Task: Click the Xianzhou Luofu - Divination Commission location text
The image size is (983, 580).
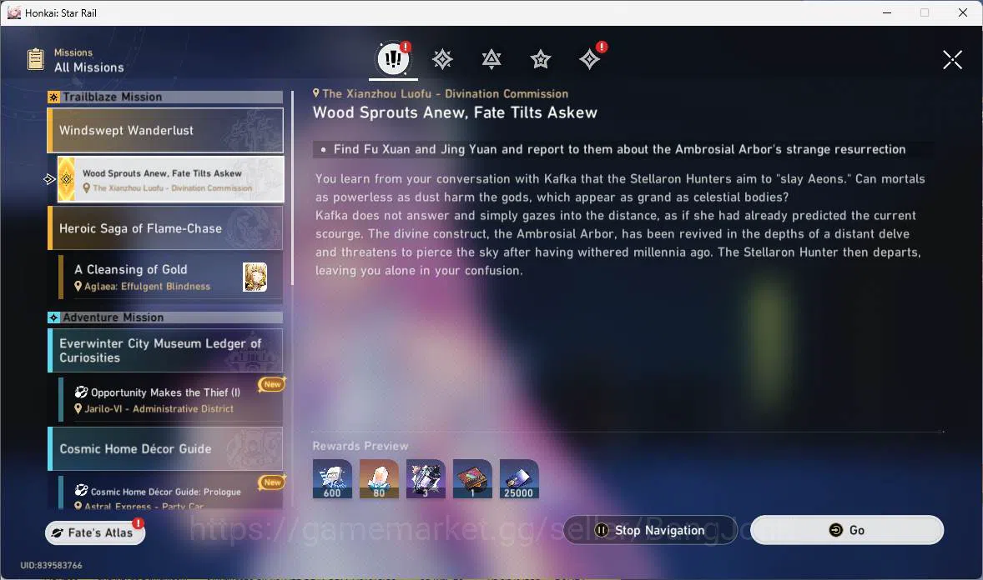Action: pos(445,94)
